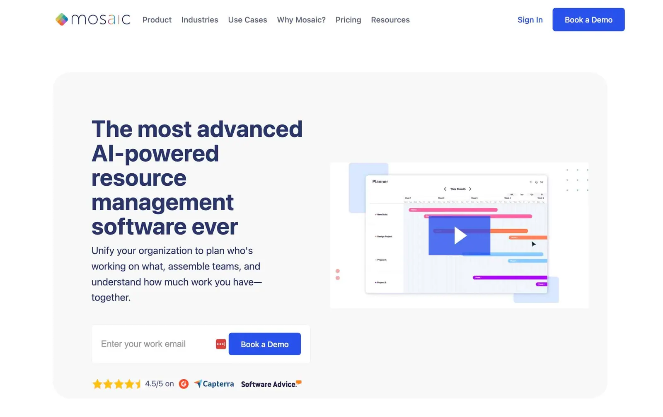Play the Planner demo video

point(459,235)
